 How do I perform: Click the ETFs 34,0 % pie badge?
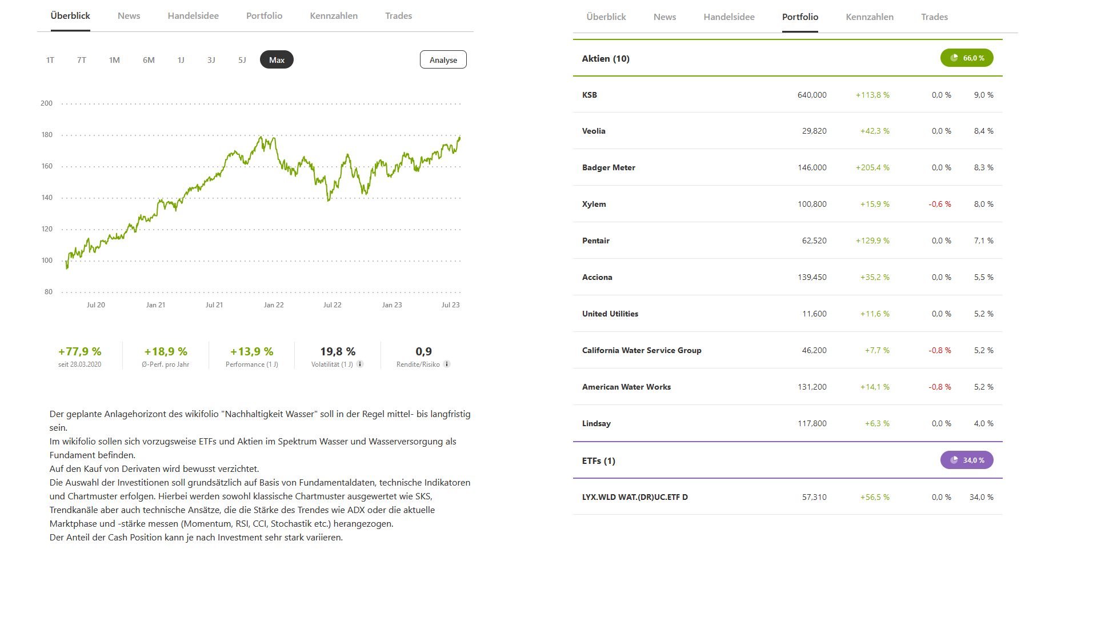[966, 460]
